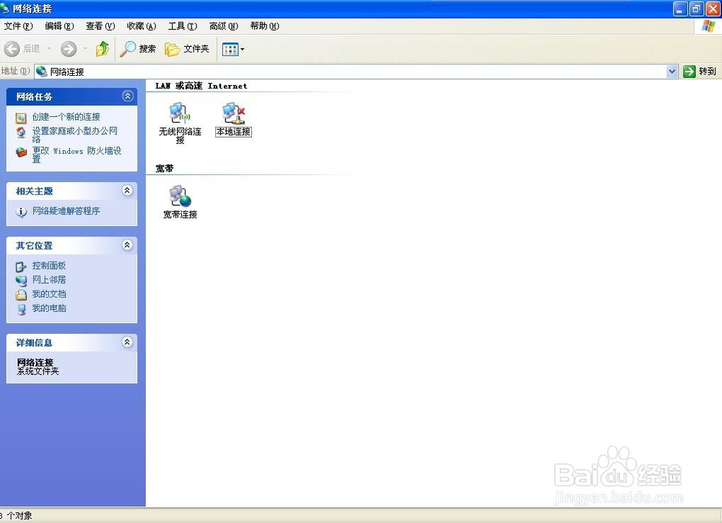The image size is (722, 523).
Task: Open the Views button dropdown arrow
Action: click(x=243, y=49)
